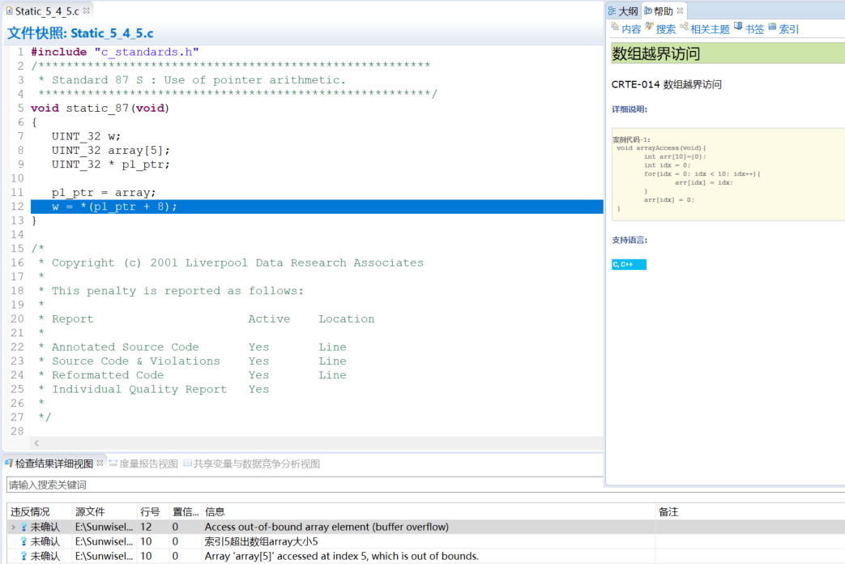
Task: Click the 索引 index icon
Action: 772,27
